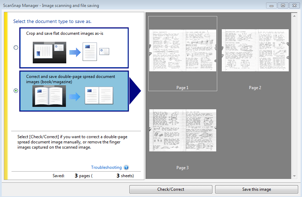Click the corrected double-page spread output icon
Screen dimensions: 302x197
point(99,96)
